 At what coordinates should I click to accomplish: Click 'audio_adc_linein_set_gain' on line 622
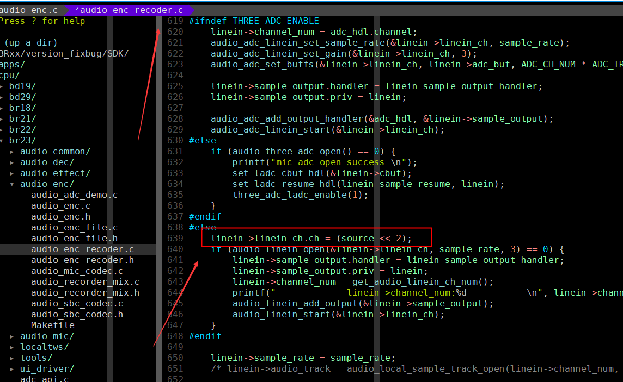tap(278, 53)
